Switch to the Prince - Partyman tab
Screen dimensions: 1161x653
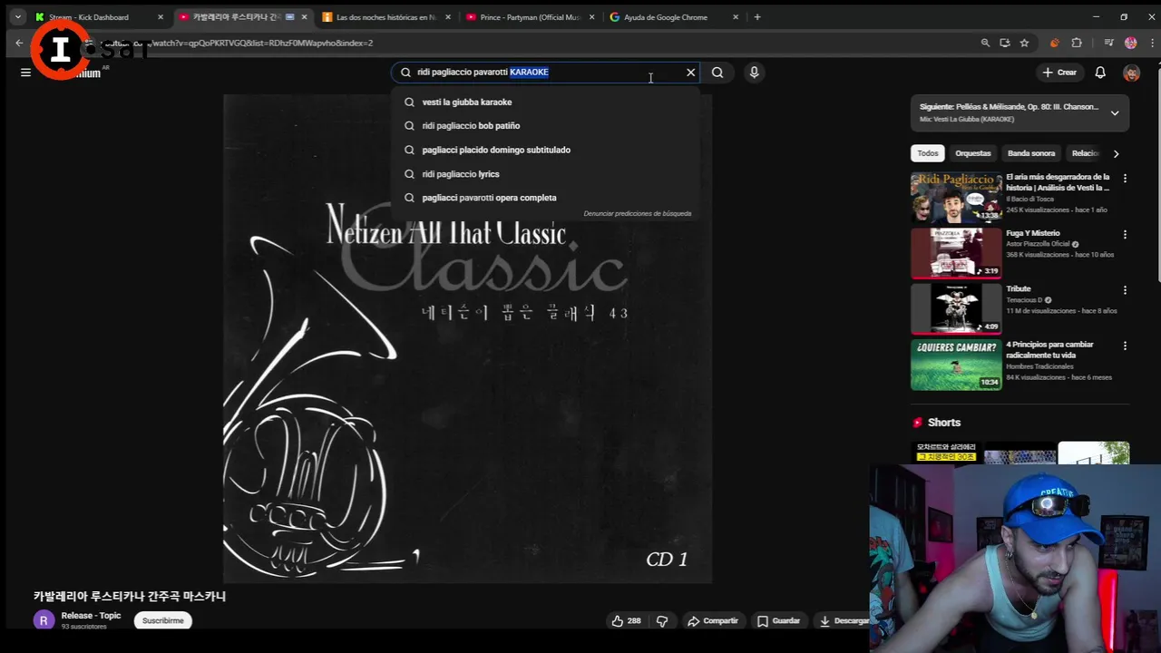pyautogui.click(x=531, y=17)
